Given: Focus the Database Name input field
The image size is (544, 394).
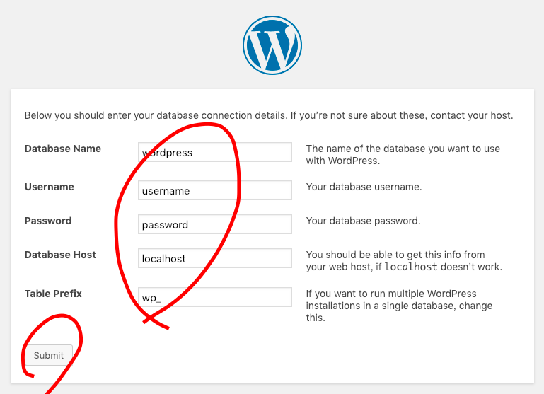Looking at the screenshot, I should 215,152.
